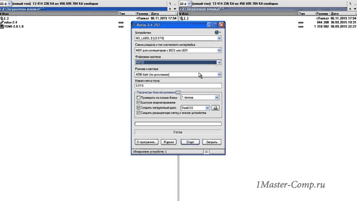This screenshot has width=357, height=201.
Task: Click the favorites asterisk button in right panel
Action: pos(349,9)
